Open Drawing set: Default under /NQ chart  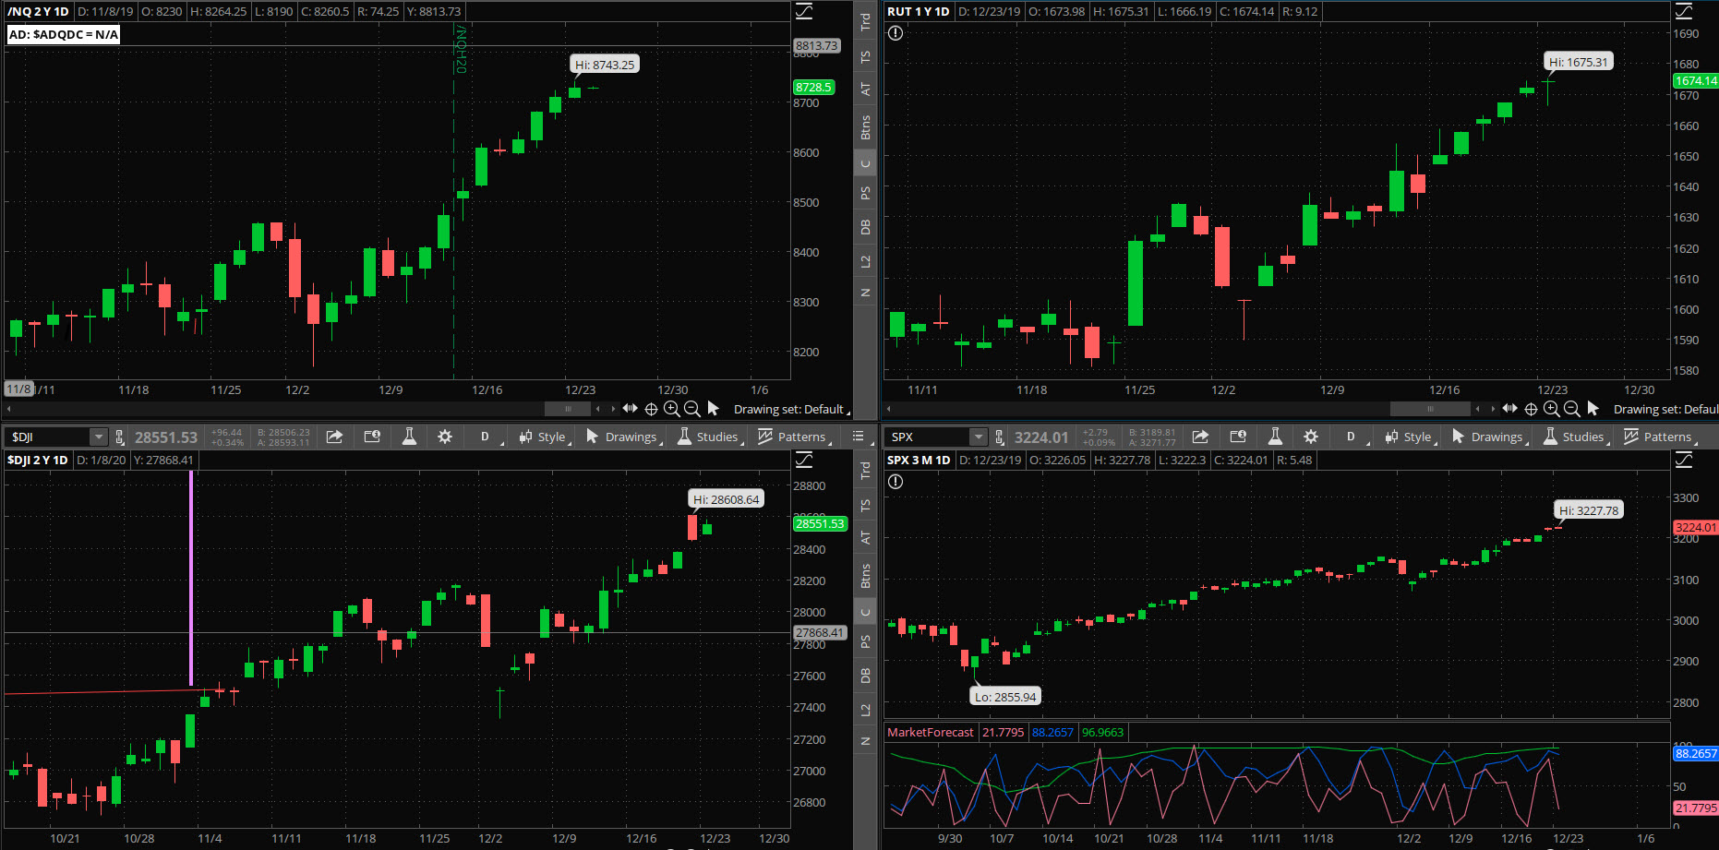(791, 409)
